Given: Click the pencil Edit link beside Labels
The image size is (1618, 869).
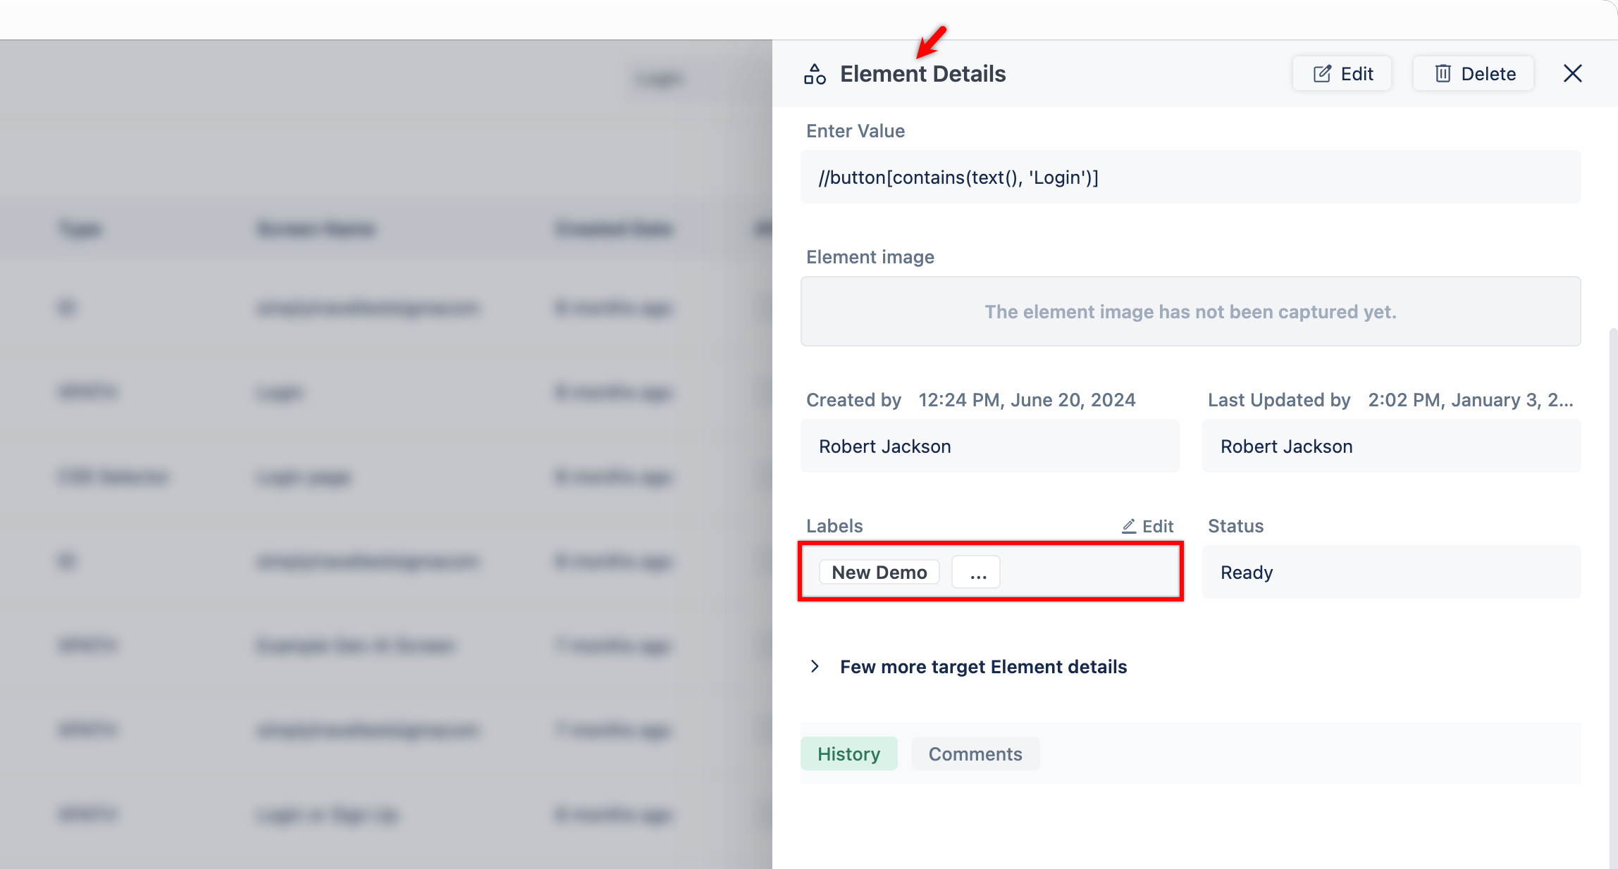Looking at the screenshot, I should point(1148,526).
